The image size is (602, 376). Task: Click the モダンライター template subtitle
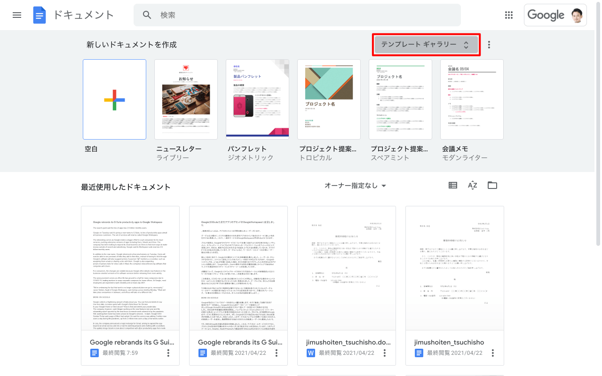[465, 158]
